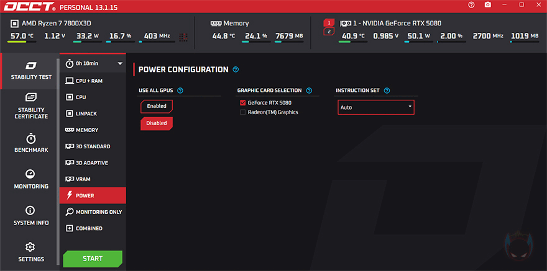547x271 pixels.
Task: Click the help icon beside Use All GPUs
Action: pyautogui.click(x=180, y=91)
